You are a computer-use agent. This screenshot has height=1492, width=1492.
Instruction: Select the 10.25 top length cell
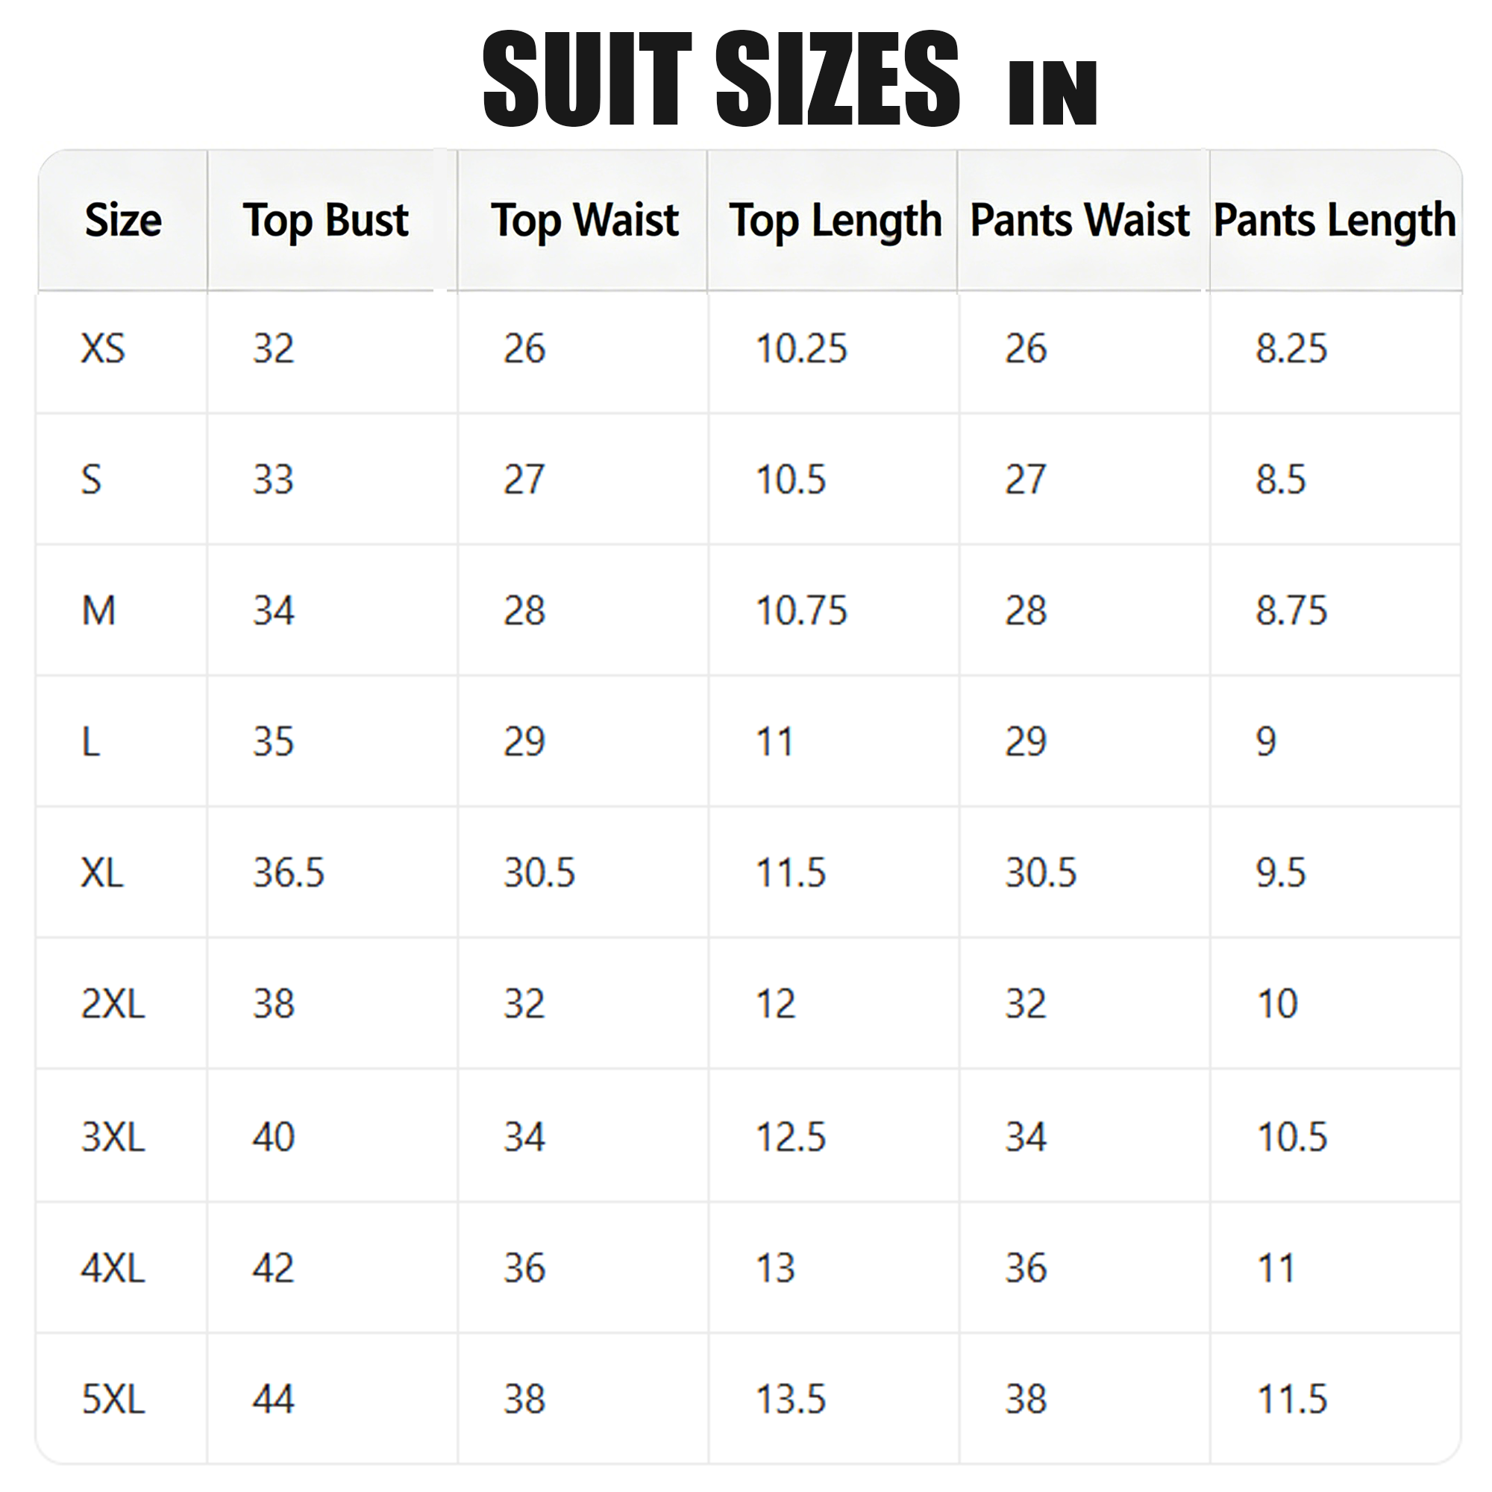click(x=802, y=348)
